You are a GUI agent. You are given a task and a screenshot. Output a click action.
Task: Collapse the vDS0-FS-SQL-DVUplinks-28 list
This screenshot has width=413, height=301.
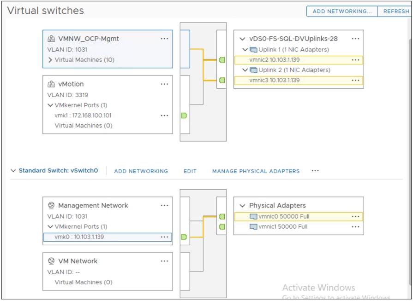click(242, 39)
